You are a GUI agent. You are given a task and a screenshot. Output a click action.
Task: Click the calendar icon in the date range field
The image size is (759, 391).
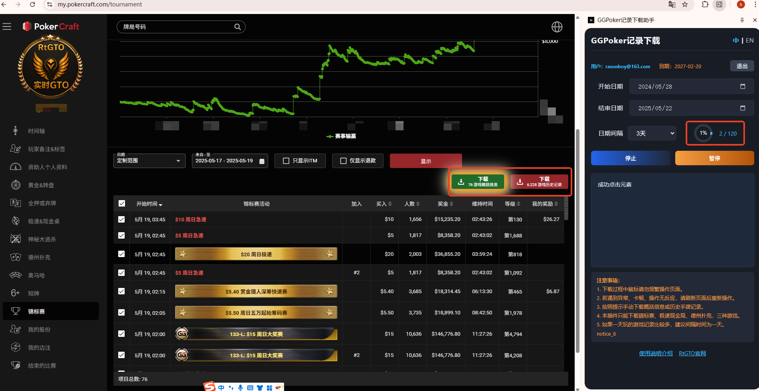262,161
